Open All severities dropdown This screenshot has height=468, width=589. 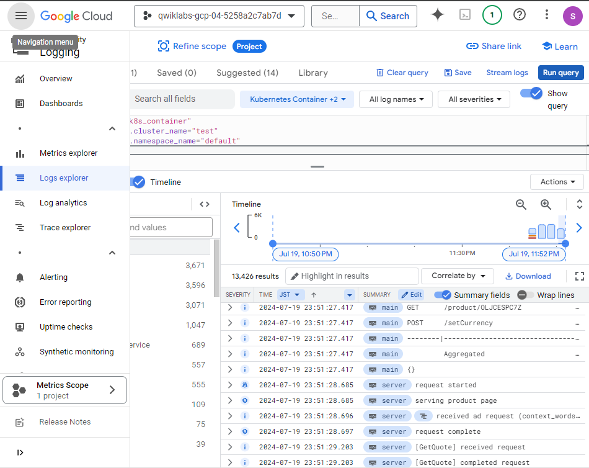coord(474,99)
